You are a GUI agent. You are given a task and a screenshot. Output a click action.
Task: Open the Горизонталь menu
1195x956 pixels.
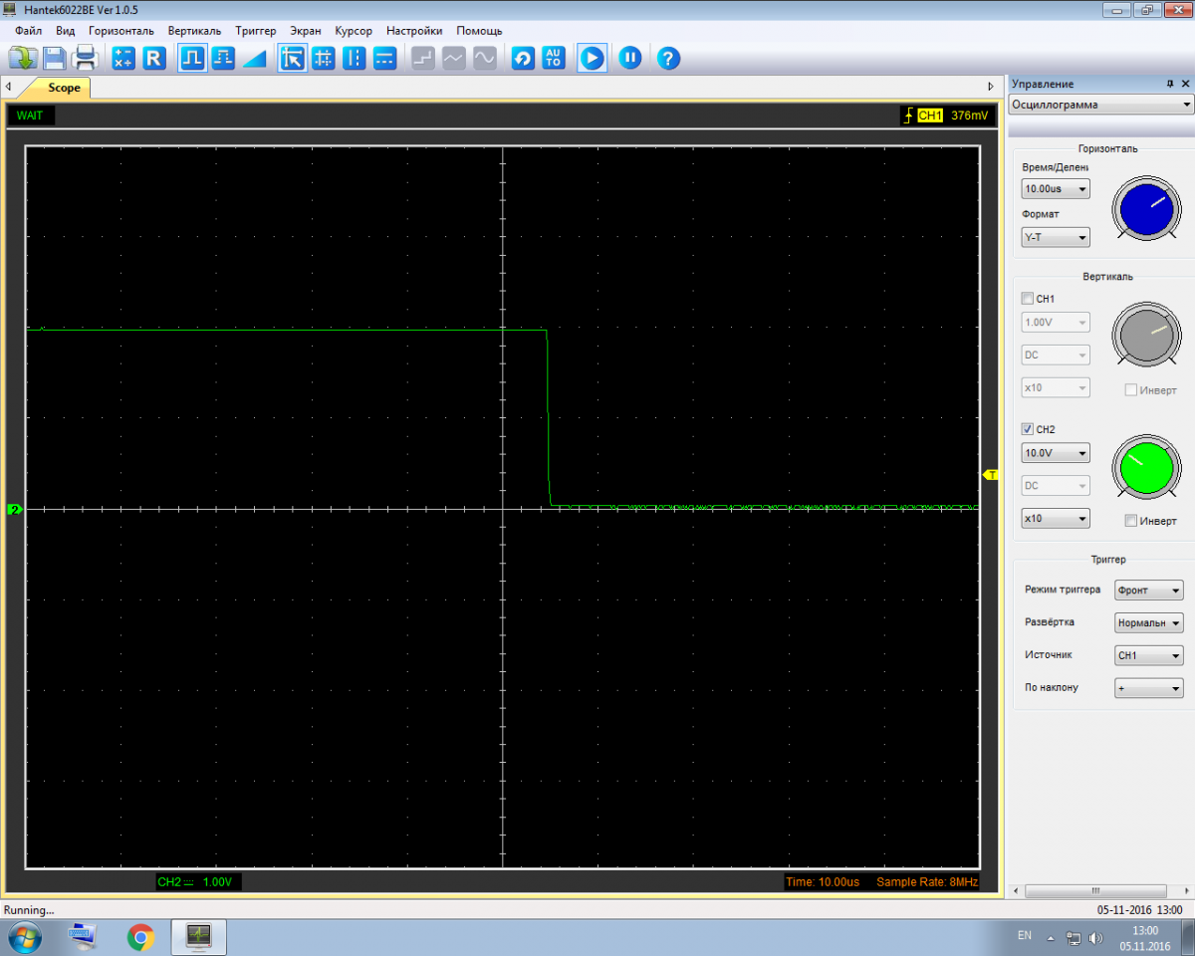click(x=121, y=31)
